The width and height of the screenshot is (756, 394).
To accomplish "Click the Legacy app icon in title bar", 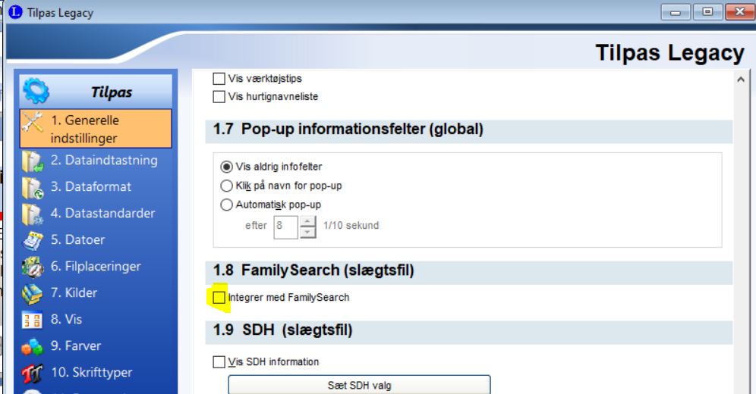I will 15,11.
